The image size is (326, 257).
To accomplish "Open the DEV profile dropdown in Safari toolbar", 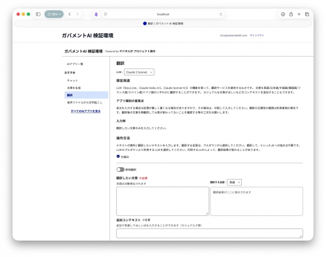I will (54, 14).
